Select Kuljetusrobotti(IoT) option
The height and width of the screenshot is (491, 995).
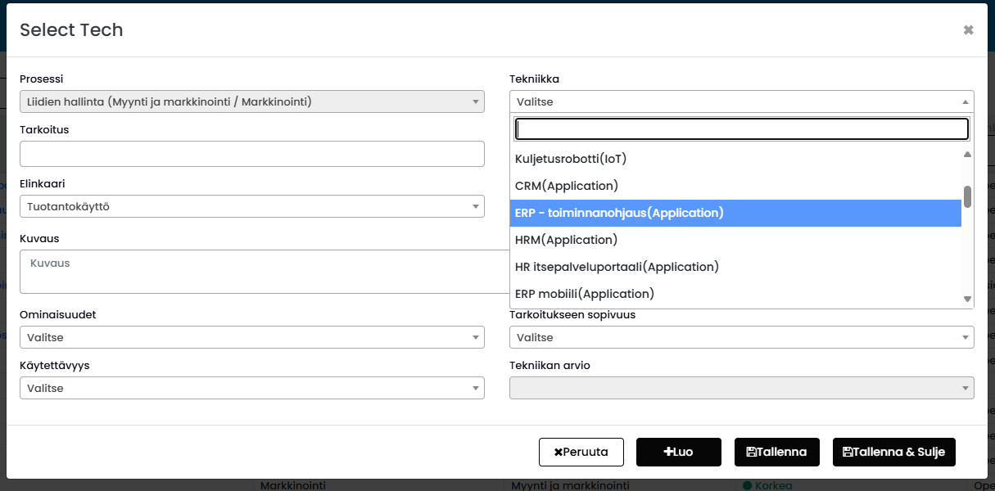(x=571, y=159)
